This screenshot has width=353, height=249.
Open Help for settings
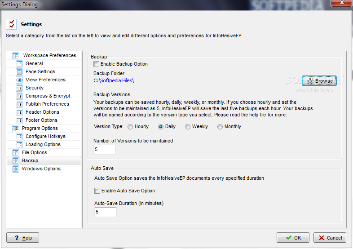22,238
